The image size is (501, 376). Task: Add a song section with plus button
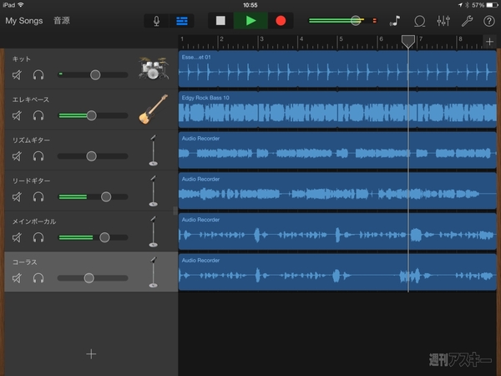coord(489,42)
